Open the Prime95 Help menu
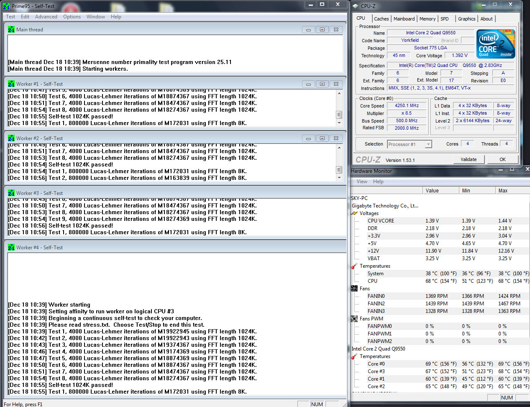The height and width of the screenshot is (407, 530). pos(116,17)
